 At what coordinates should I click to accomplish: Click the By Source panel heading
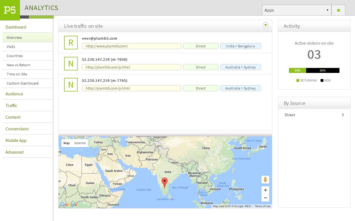[294, 103]
